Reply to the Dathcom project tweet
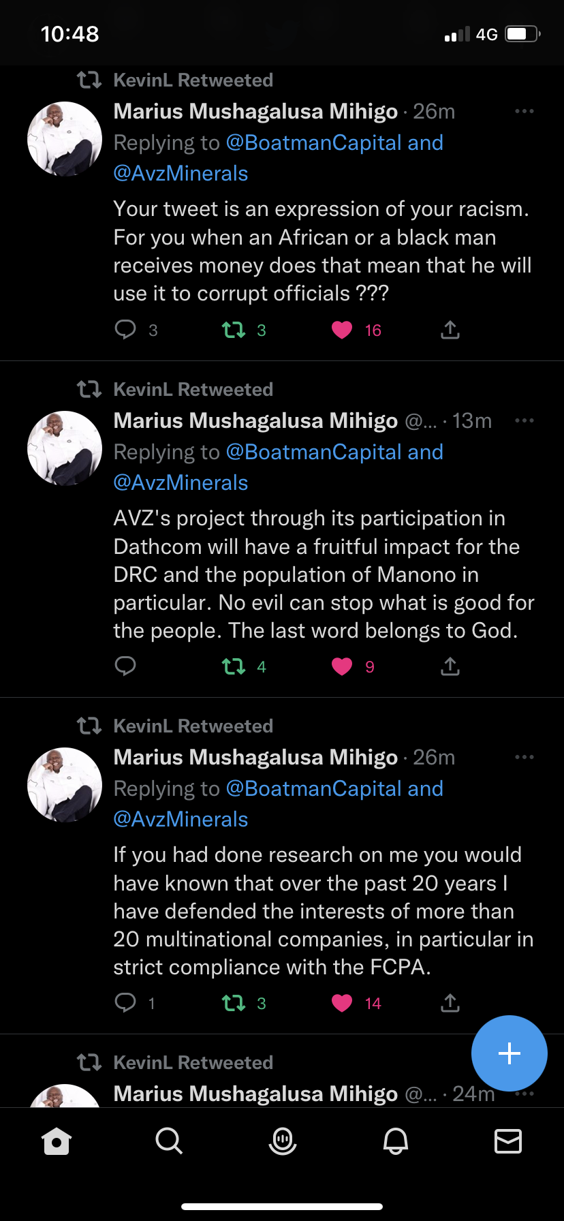The height and width of the screenshot is (1221, 564). click(x=125, y=666)
